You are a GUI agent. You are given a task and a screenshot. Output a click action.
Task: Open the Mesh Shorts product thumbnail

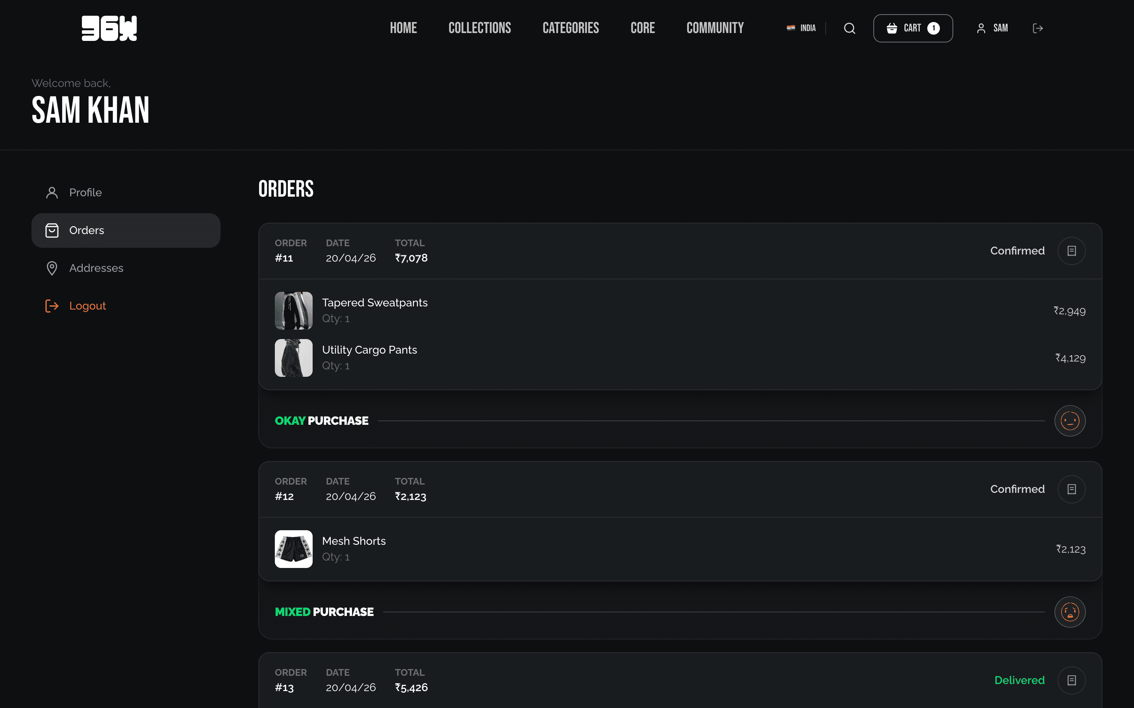pos(293,549)
